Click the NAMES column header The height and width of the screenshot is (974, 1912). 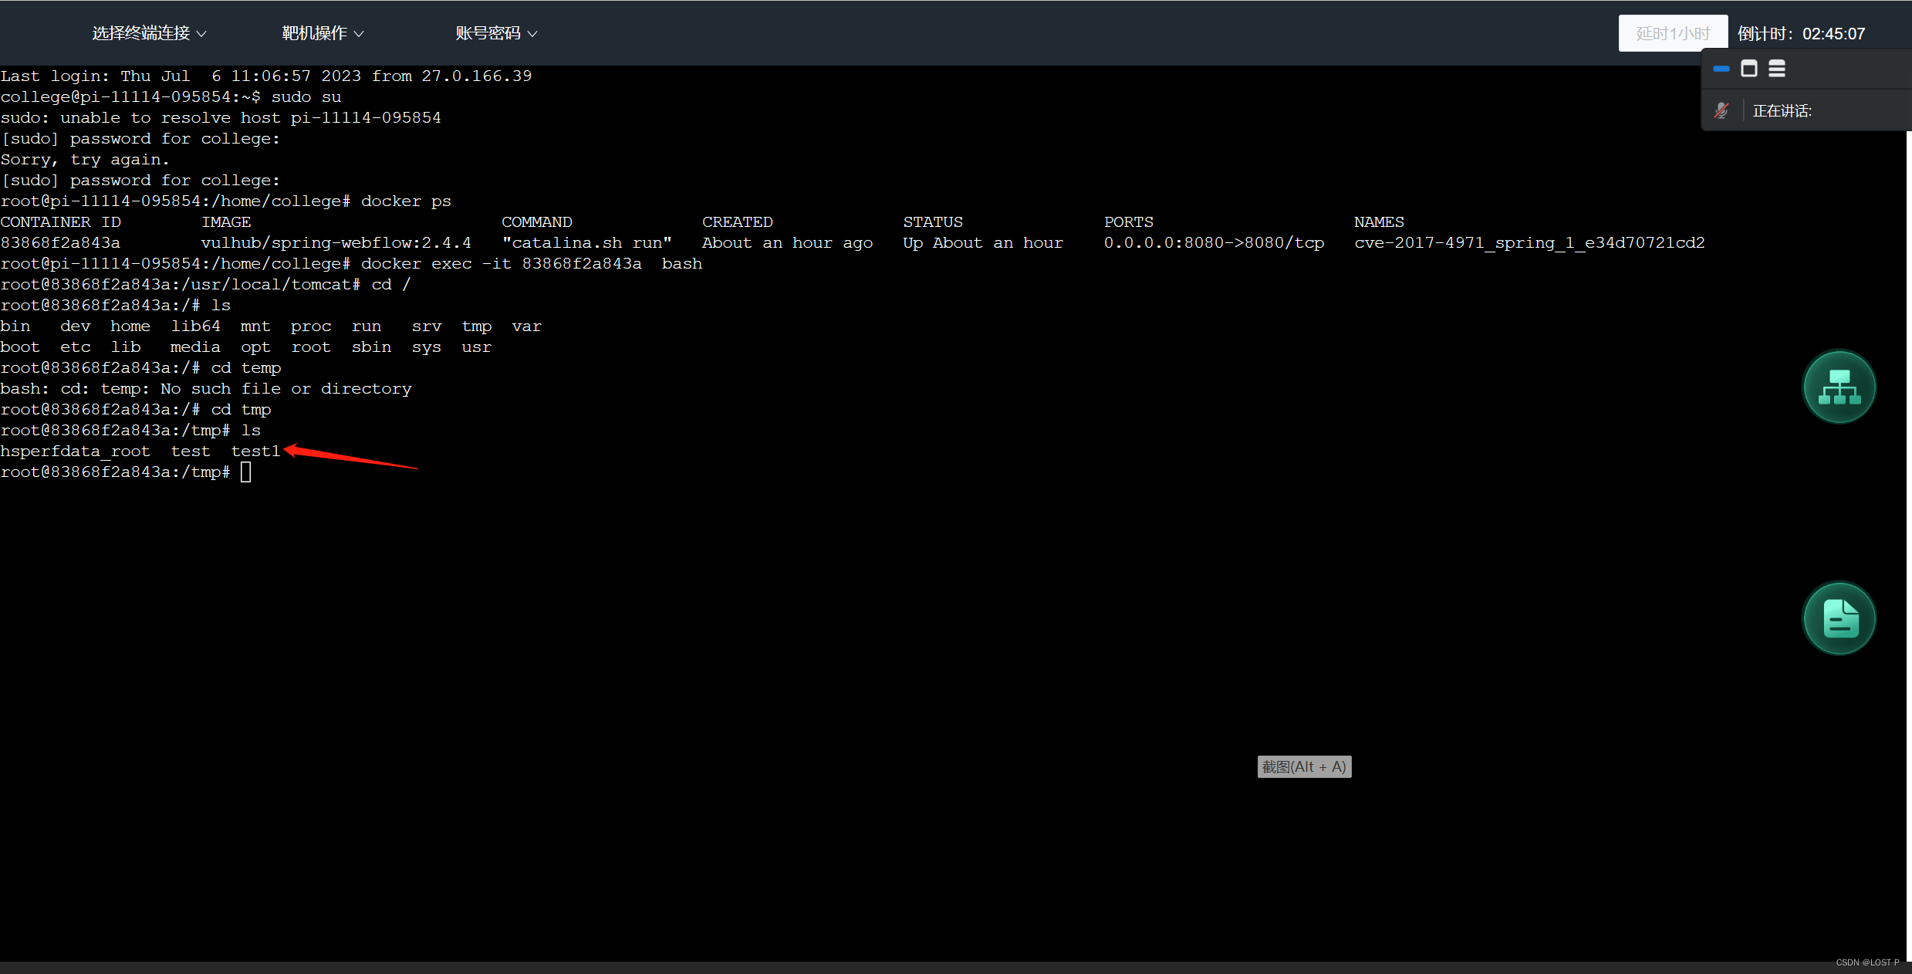click(1379, 222)
